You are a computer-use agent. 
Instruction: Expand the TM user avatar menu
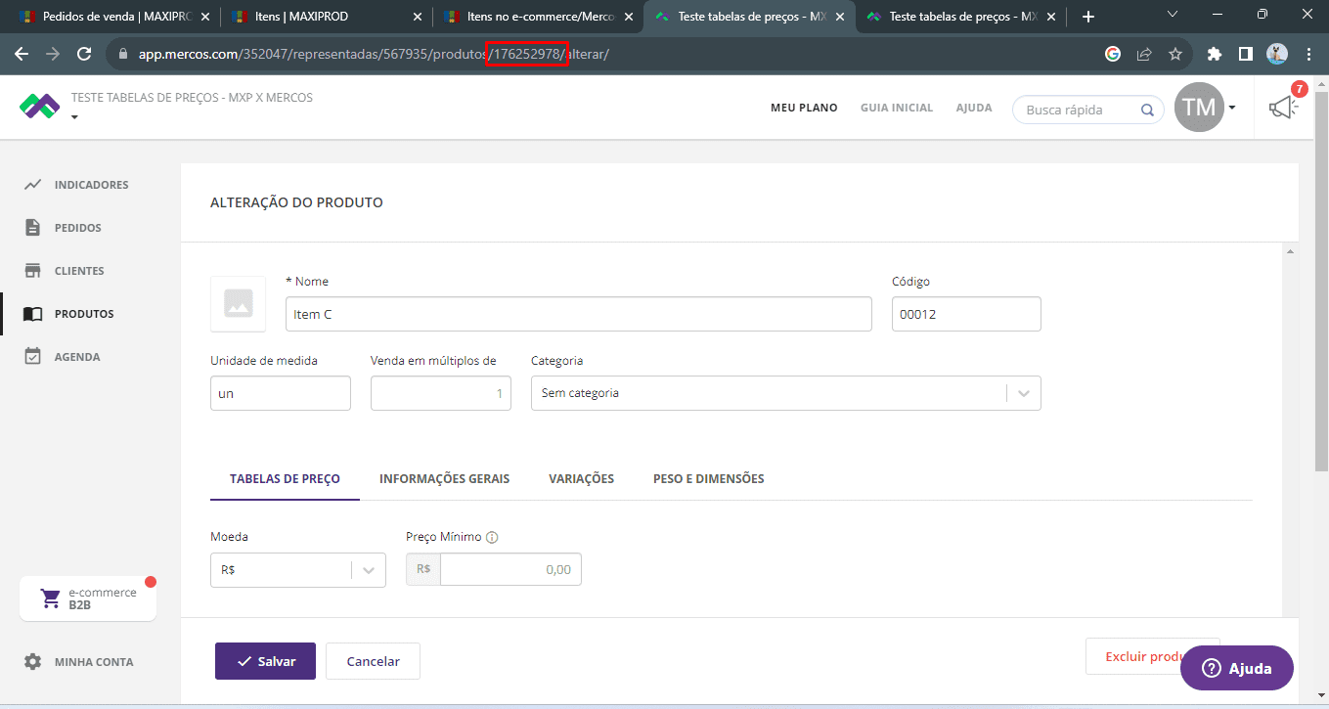(x=1232, y=108)
